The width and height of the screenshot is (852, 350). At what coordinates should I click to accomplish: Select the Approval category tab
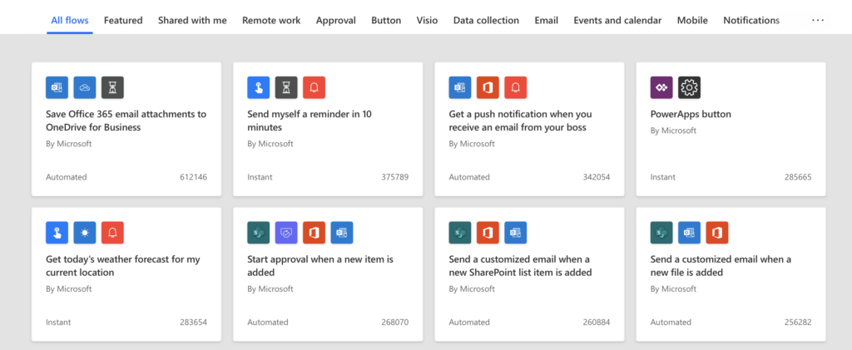tap(335, 20)
